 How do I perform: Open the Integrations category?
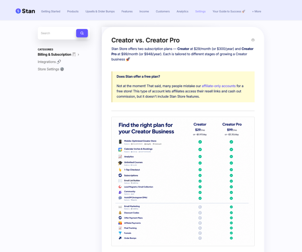(x=49, y=62)
